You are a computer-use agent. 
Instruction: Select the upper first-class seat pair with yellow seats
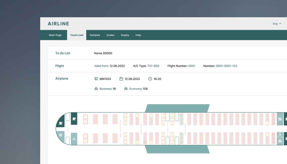click(x=86, y=119)
